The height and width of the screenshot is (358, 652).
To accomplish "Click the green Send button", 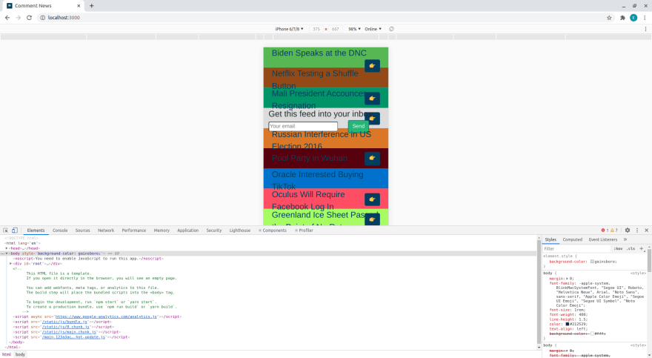I will [358, 126].
